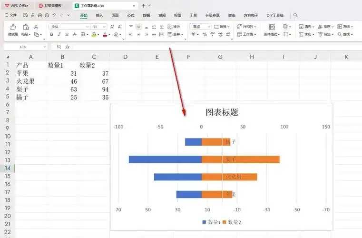This screenshot has height=238, width=362.
Task: Click the Conditional formatting icon
Action: pos(272,27)
